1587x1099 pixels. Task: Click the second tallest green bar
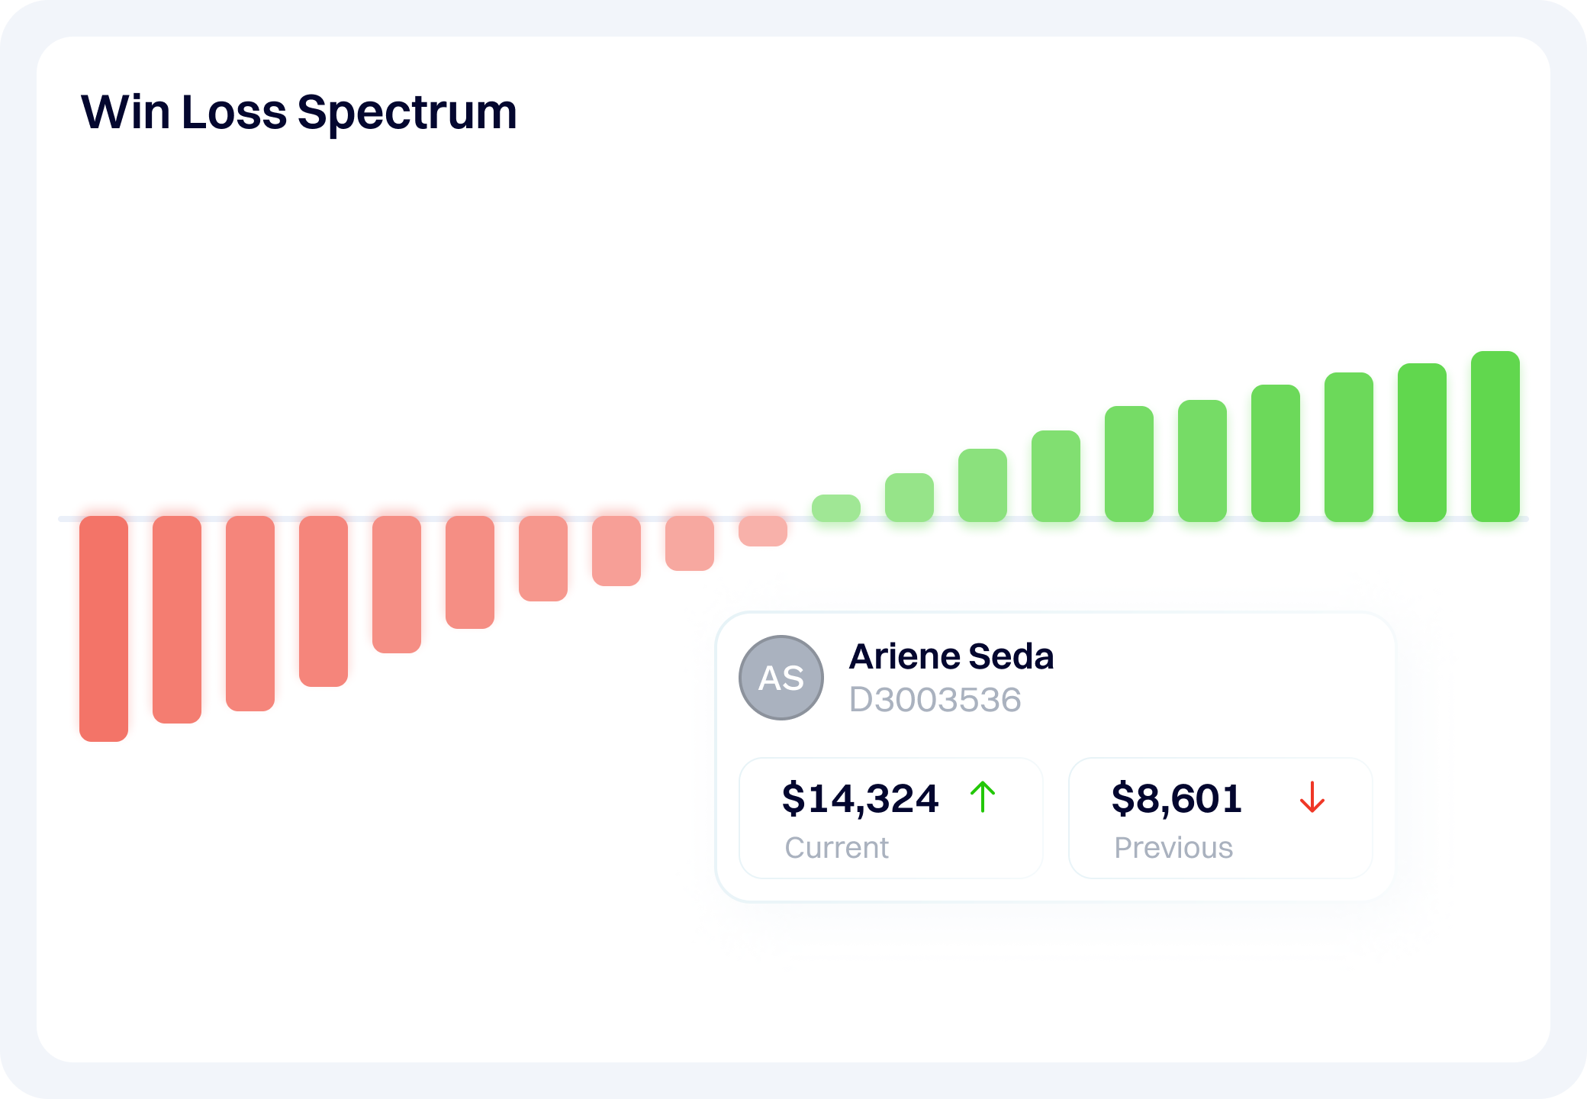point(1421,443)
